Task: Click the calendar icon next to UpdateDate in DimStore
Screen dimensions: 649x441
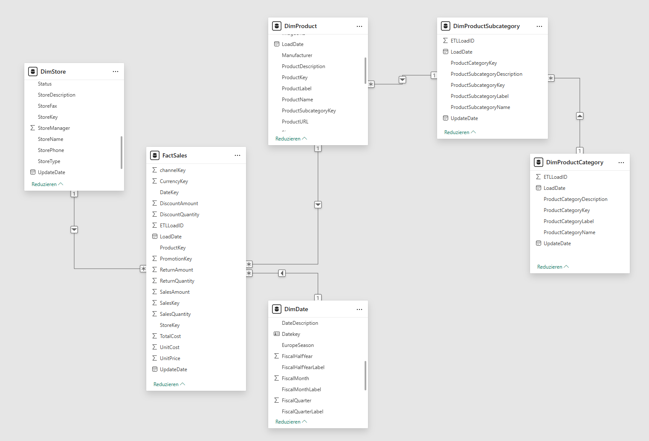Action: coord(33,172)
